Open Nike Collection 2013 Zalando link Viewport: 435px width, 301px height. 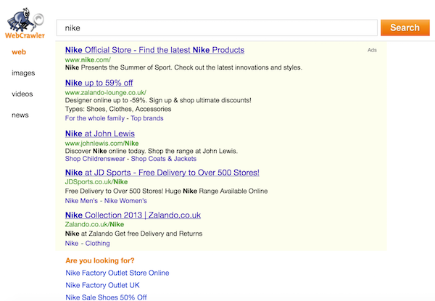click(133, 215)
